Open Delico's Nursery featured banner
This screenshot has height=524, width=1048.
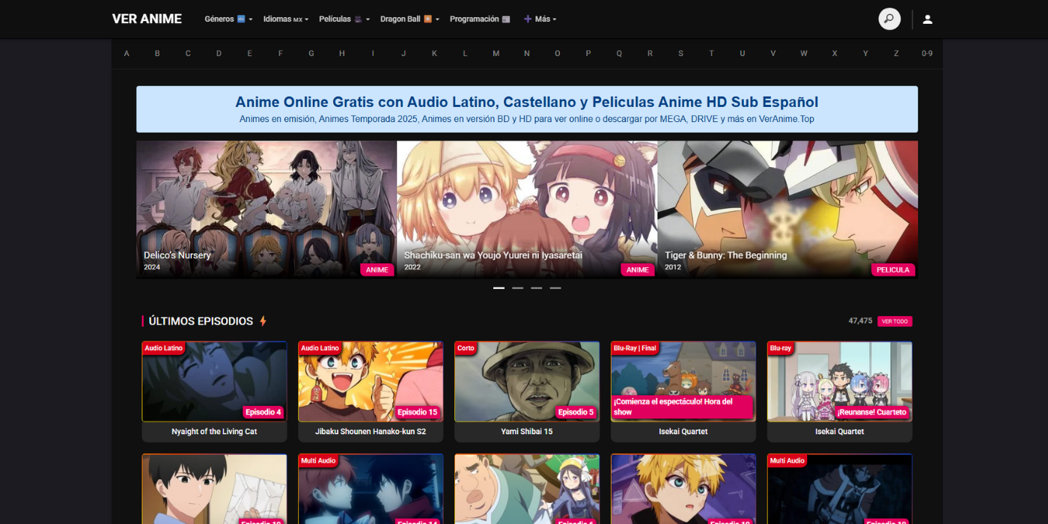[x=266, y=210]
